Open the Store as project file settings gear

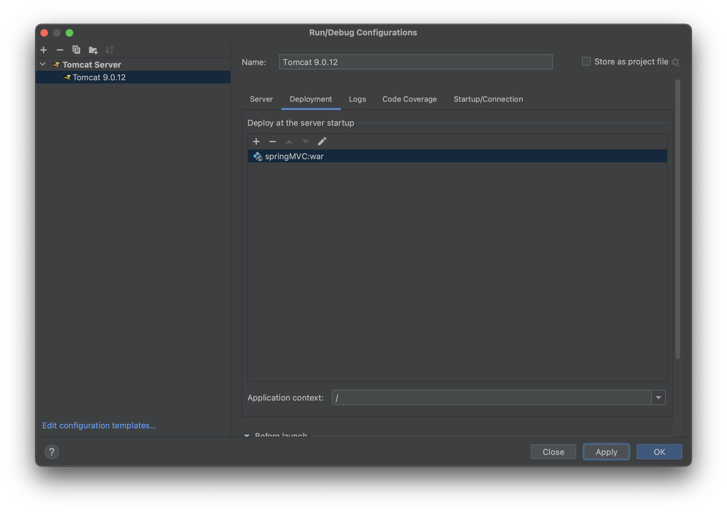(675, 62)
